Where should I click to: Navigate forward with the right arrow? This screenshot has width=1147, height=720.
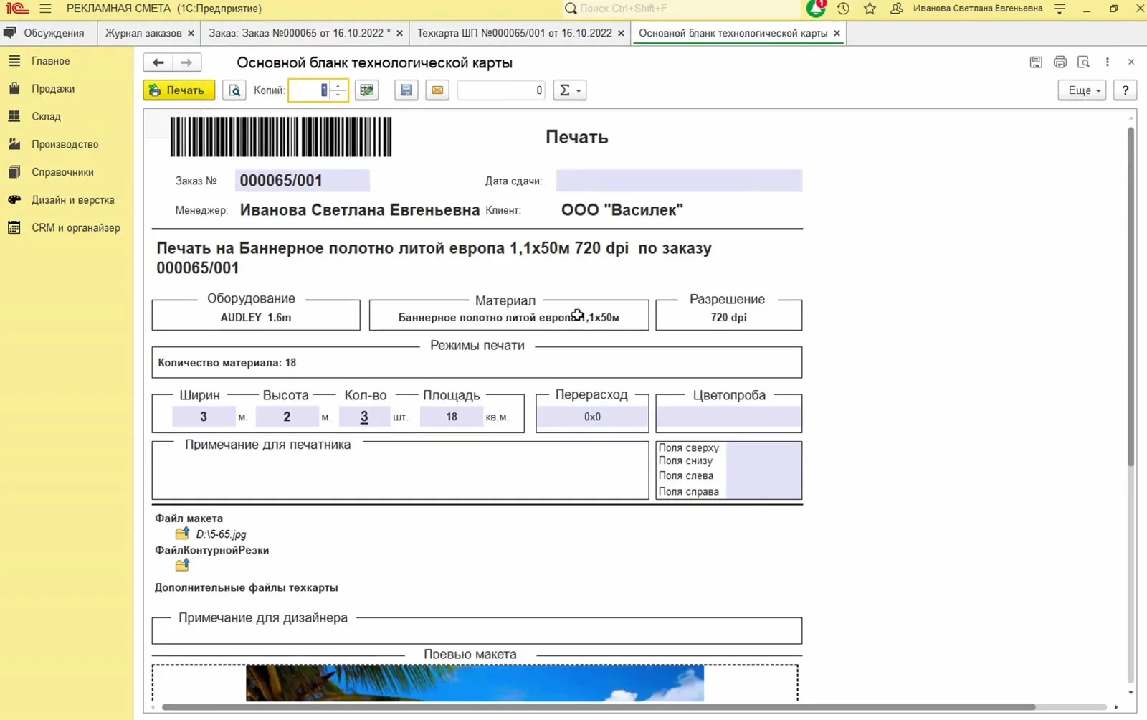186,62
